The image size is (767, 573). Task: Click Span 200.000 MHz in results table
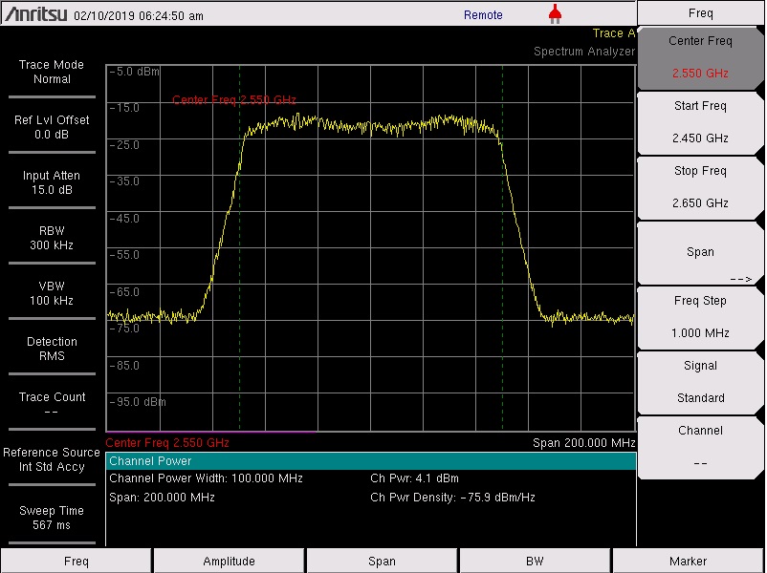162,498
